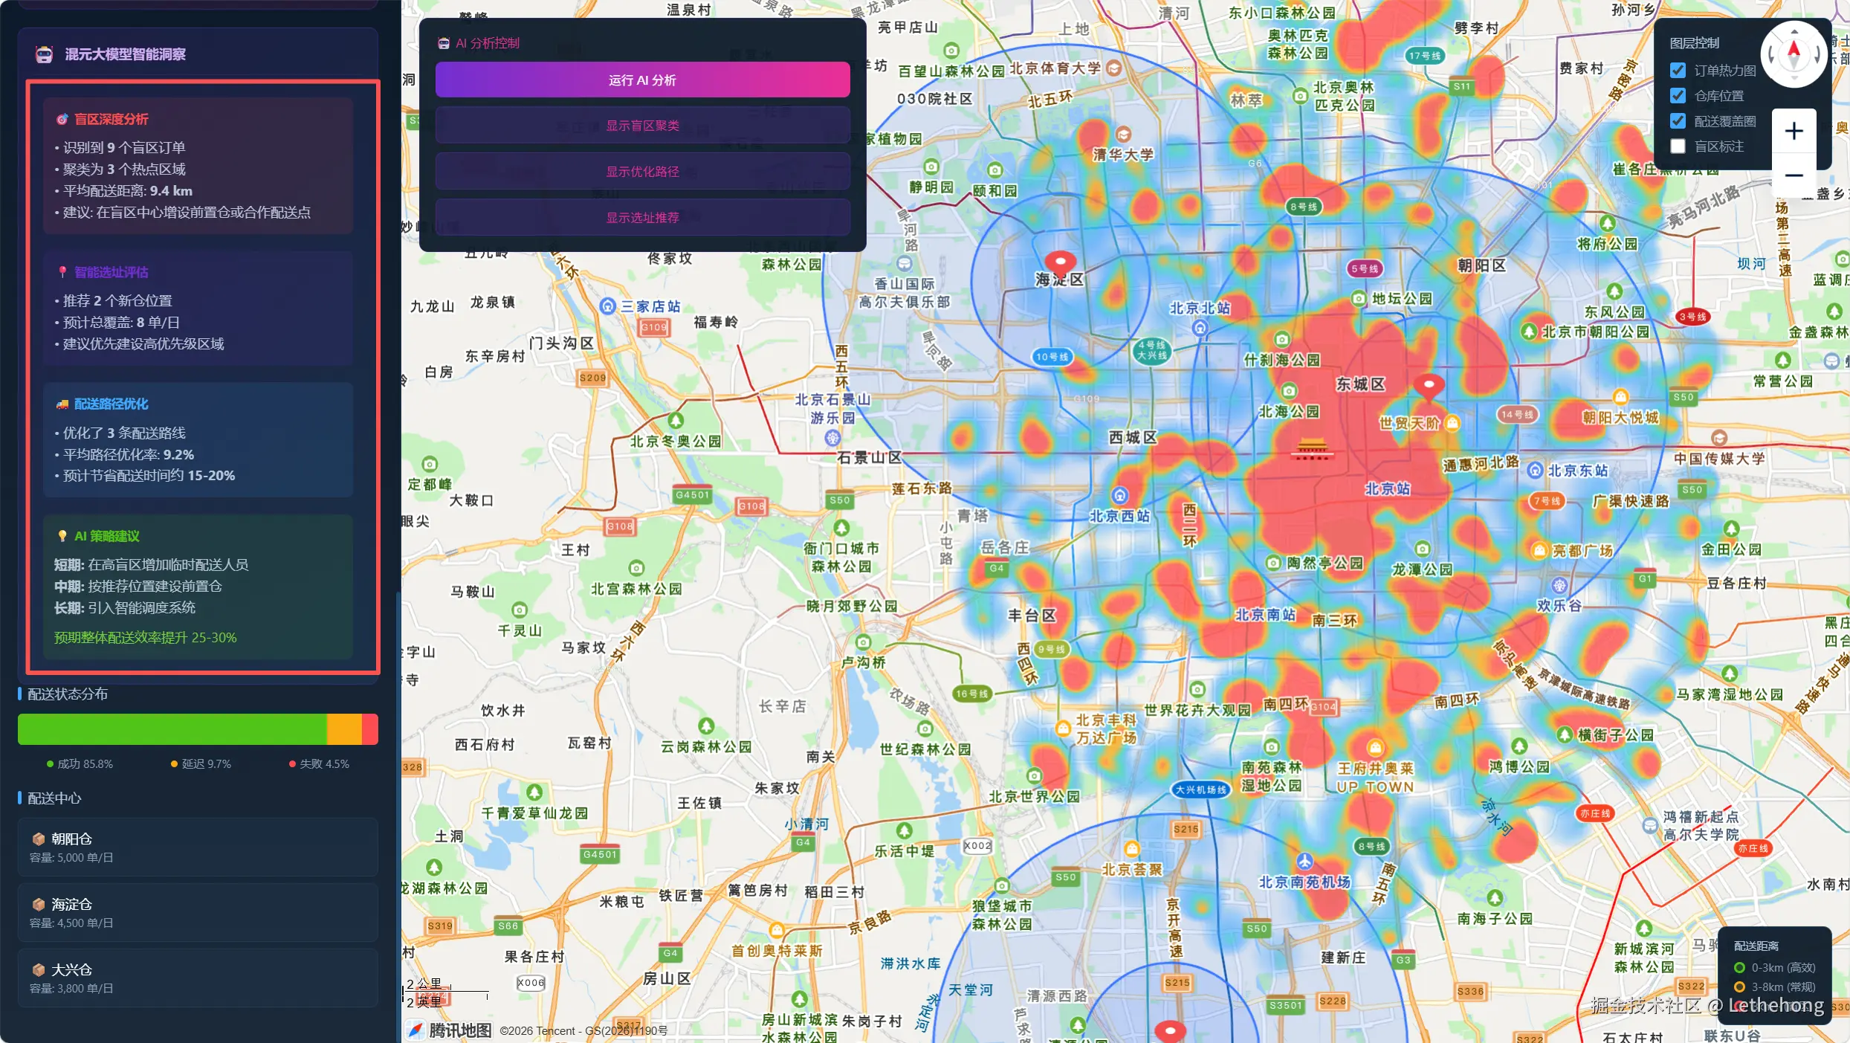Click the Haidian warehouse red map marker
The image size is (1850, 1043).
pyautogui.click(x=1060, y=262)
